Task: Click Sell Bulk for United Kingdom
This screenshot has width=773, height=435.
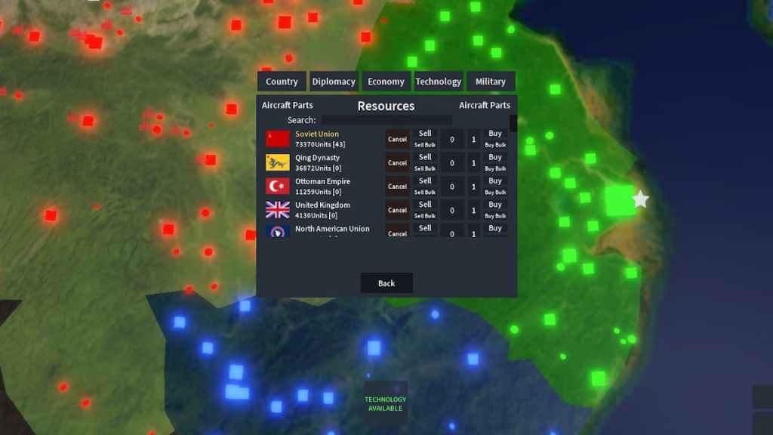Action: (425, 216)
